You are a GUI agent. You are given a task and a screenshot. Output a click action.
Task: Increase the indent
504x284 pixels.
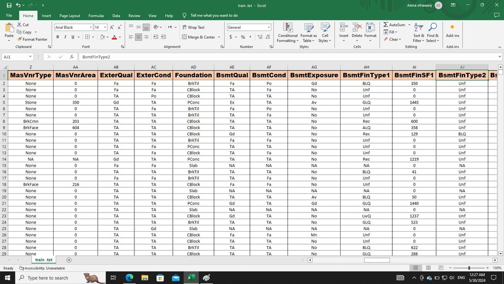(x=163, y=37)
